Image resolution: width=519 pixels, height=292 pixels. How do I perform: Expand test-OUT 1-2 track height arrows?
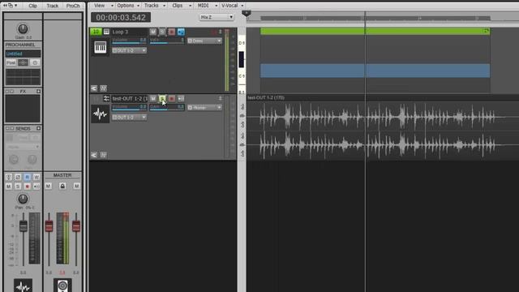click(220, 99)
